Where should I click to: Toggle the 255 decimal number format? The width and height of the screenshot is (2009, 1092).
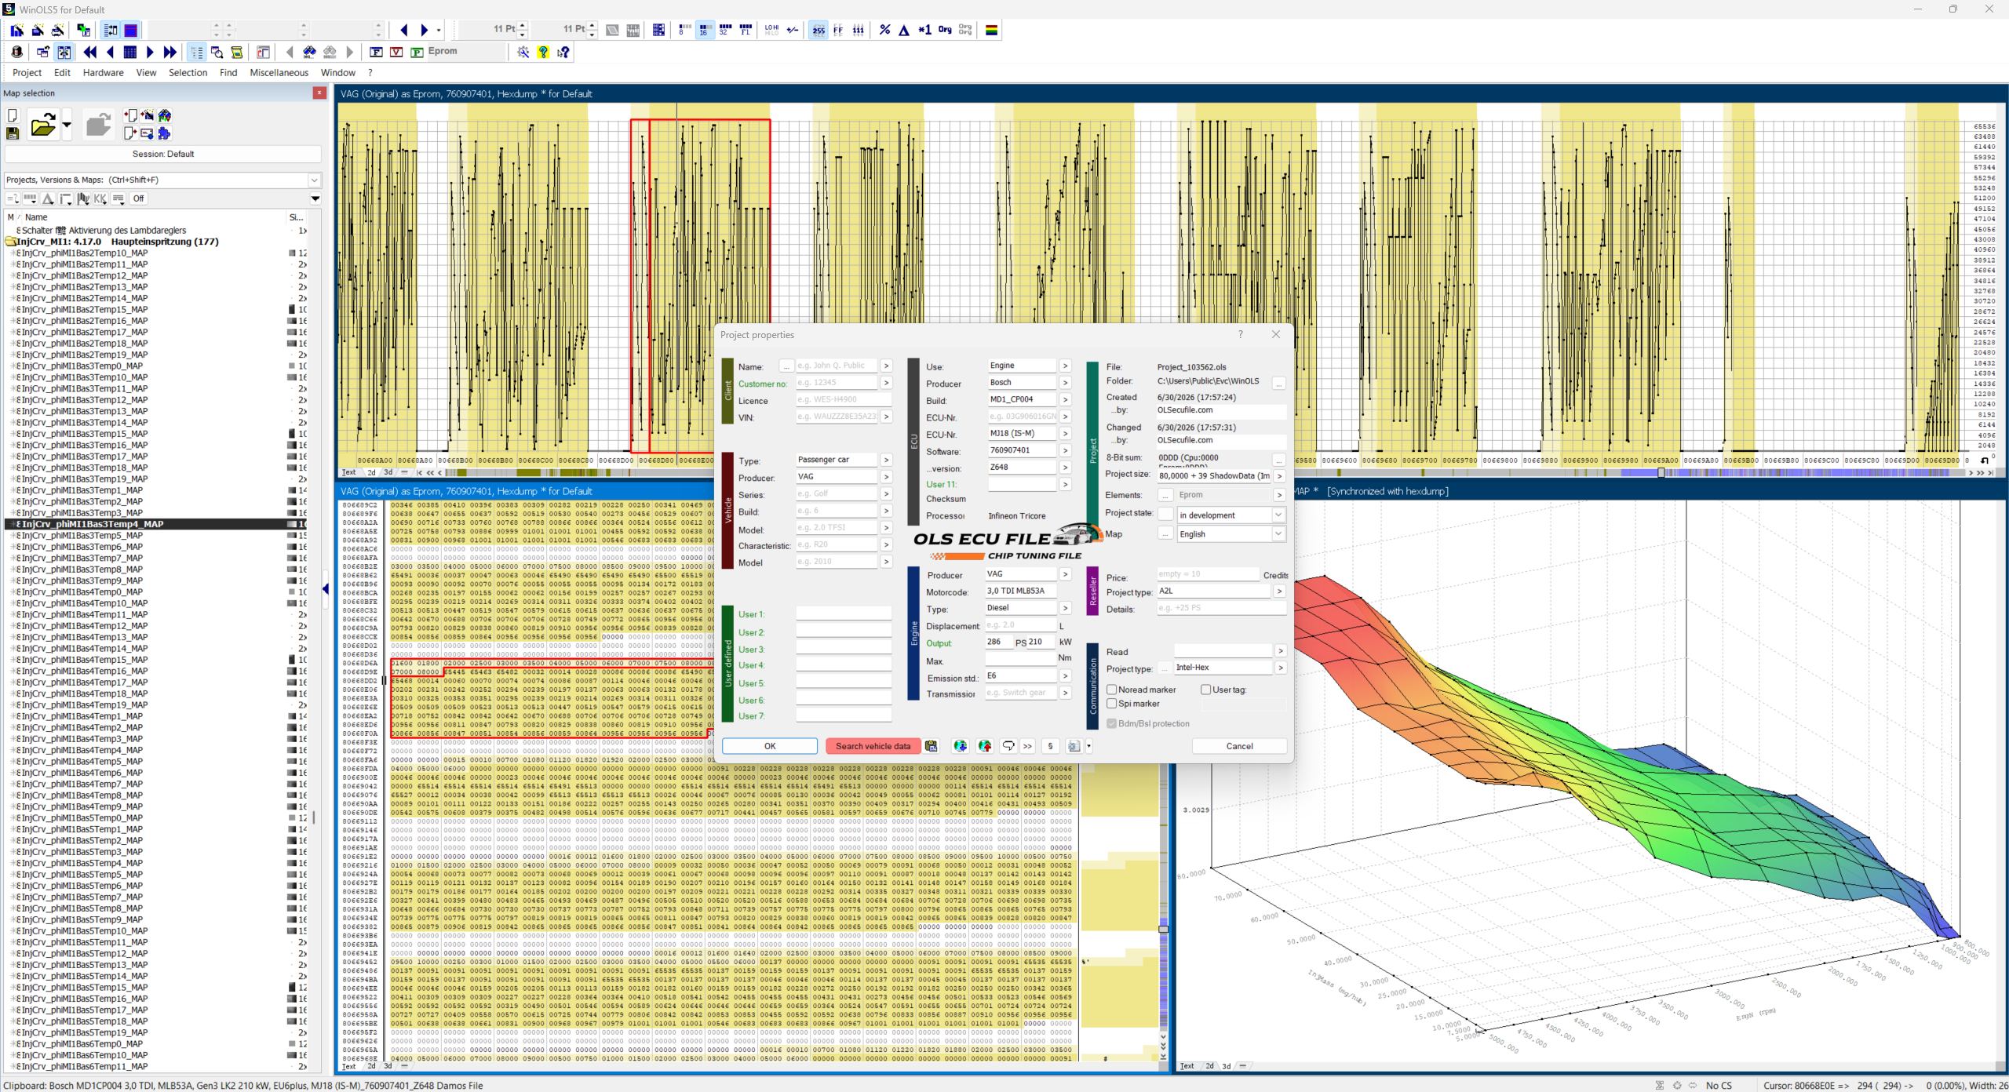pyautogui.click(x=819, y=30)
